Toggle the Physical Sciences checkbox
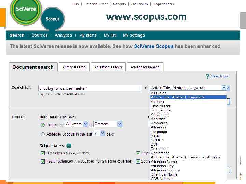This screenshot has width=246, height=184. point(138,153)
